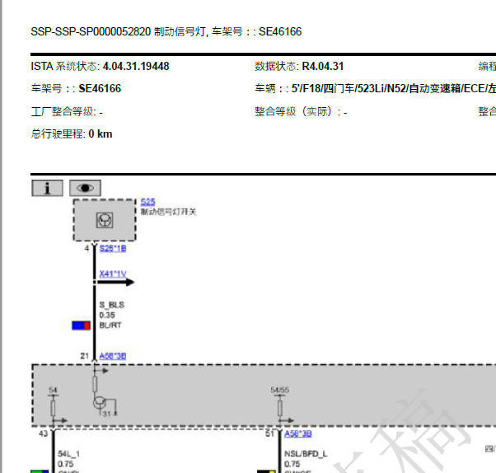
Task: Click the 0.35 wire cross-section value
Action: pyautogui.click(x=107, y=315)
